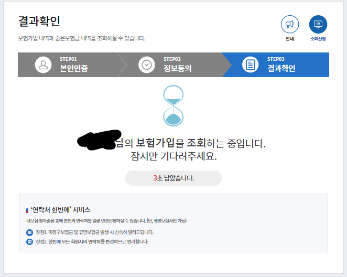
Task: Click the '잠시만 기다려주세요.' message
Action: pyautogui.click(x=173, y=156)
